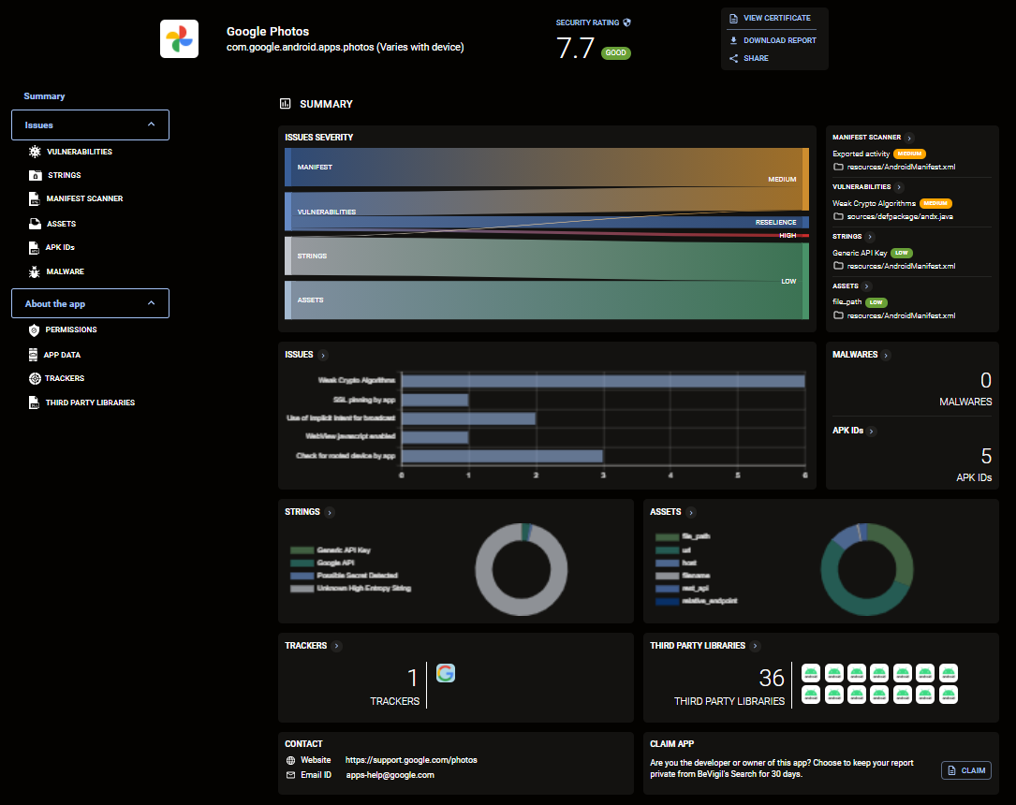Click the Google Photos app logo
1016x805 pixels.
180,39
